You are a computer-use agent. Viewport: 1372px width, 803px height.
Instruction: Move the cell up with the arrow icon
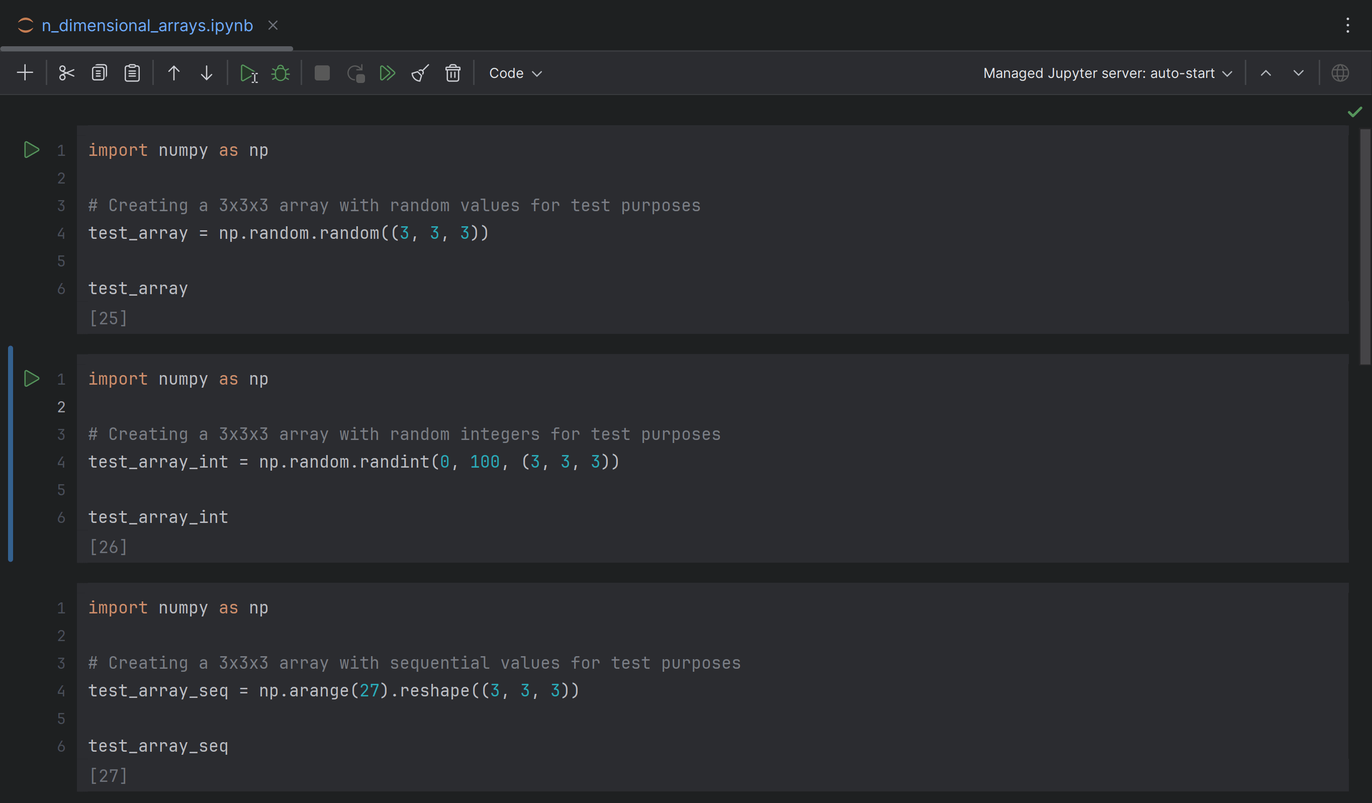coord(173,73)
